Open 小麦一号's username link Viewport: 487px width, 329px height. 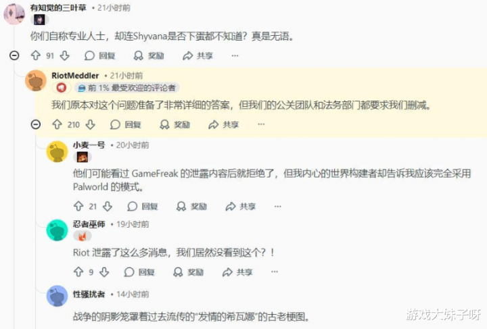click(89, 145)
